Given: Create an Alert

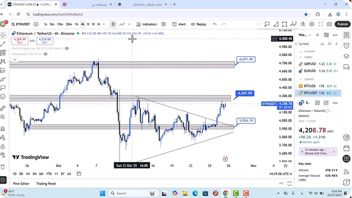Looking at the screenshot, I should (x=179, y=24).
